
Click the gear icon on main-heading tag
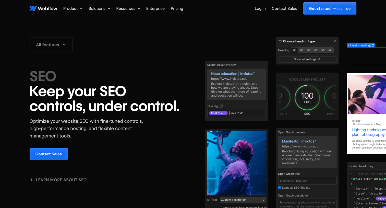(x=373, y=45)
